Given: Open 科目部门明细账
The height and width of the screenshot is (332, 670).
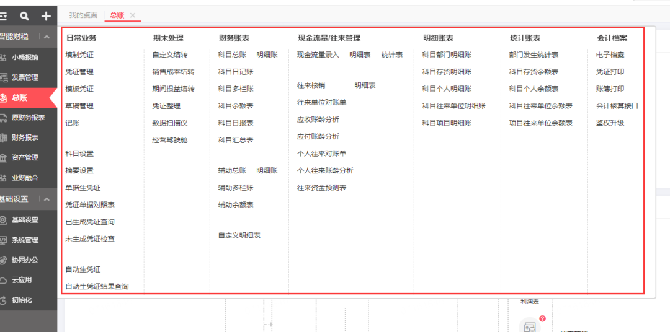Looking at the screenshot, I should coord(447,55).
